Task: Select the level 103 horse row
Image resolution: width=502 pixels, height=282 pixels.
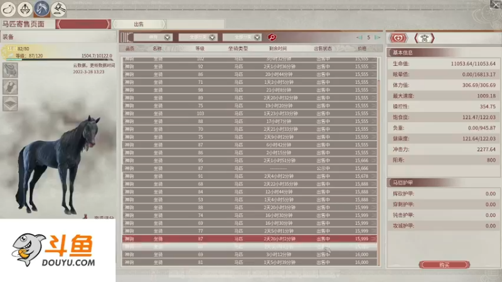Action: pos(249,113)
